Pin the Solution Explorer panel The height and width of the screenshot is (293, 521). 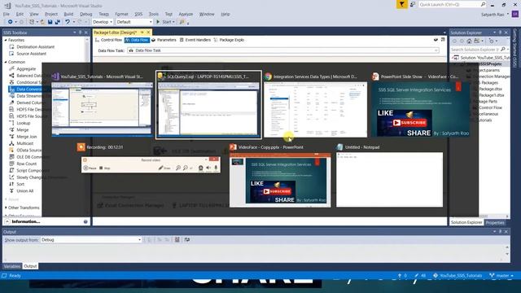[500, 33]
